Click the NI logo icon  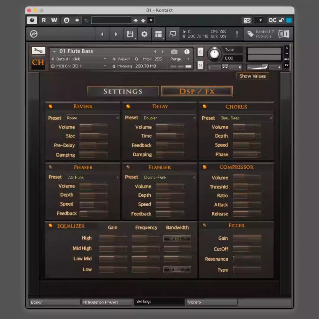(284, 34)
